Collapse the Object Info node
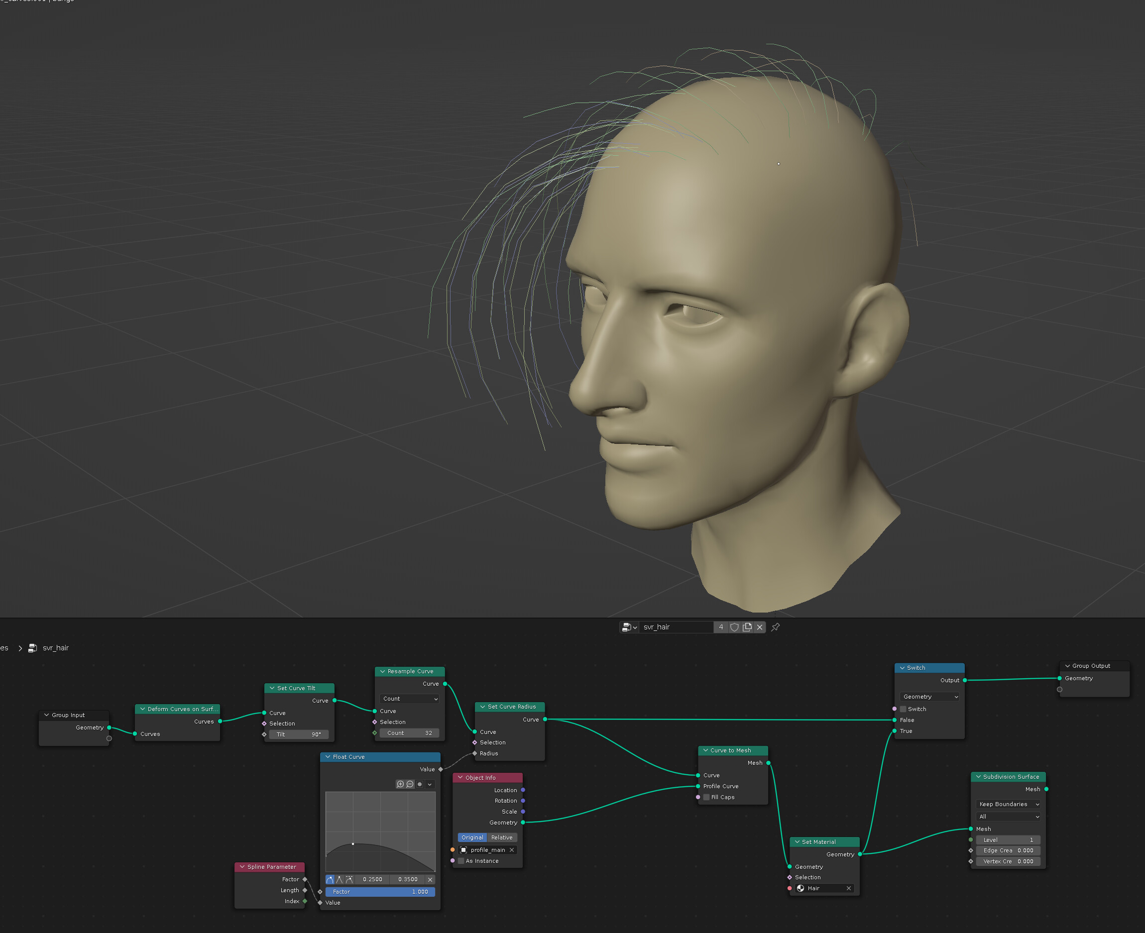 pos(460,778)
